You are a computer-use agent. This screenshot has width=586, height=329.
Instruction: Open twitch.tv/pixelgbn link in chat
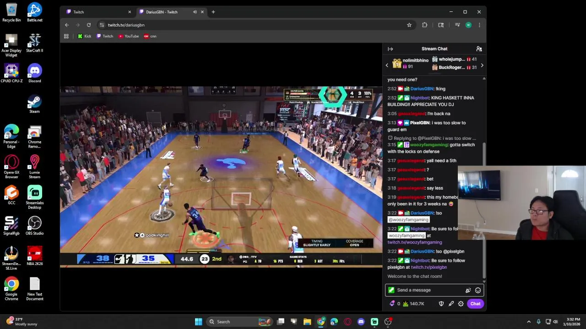pyautogui.click(x=429, y=267)
